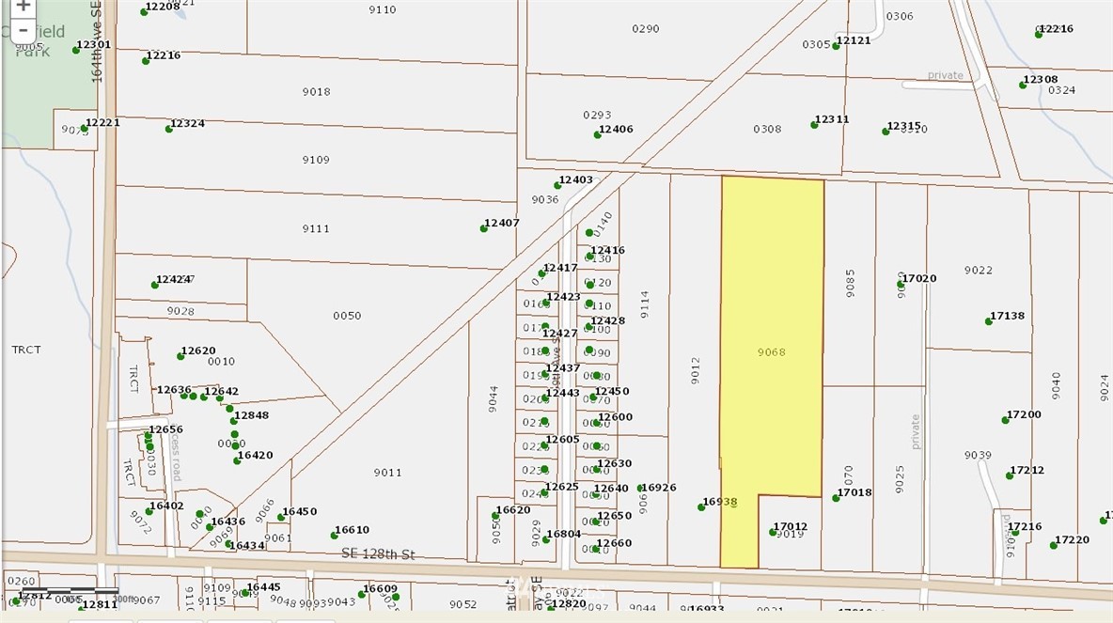Click the parcel numbered 9018

point(316,91)
